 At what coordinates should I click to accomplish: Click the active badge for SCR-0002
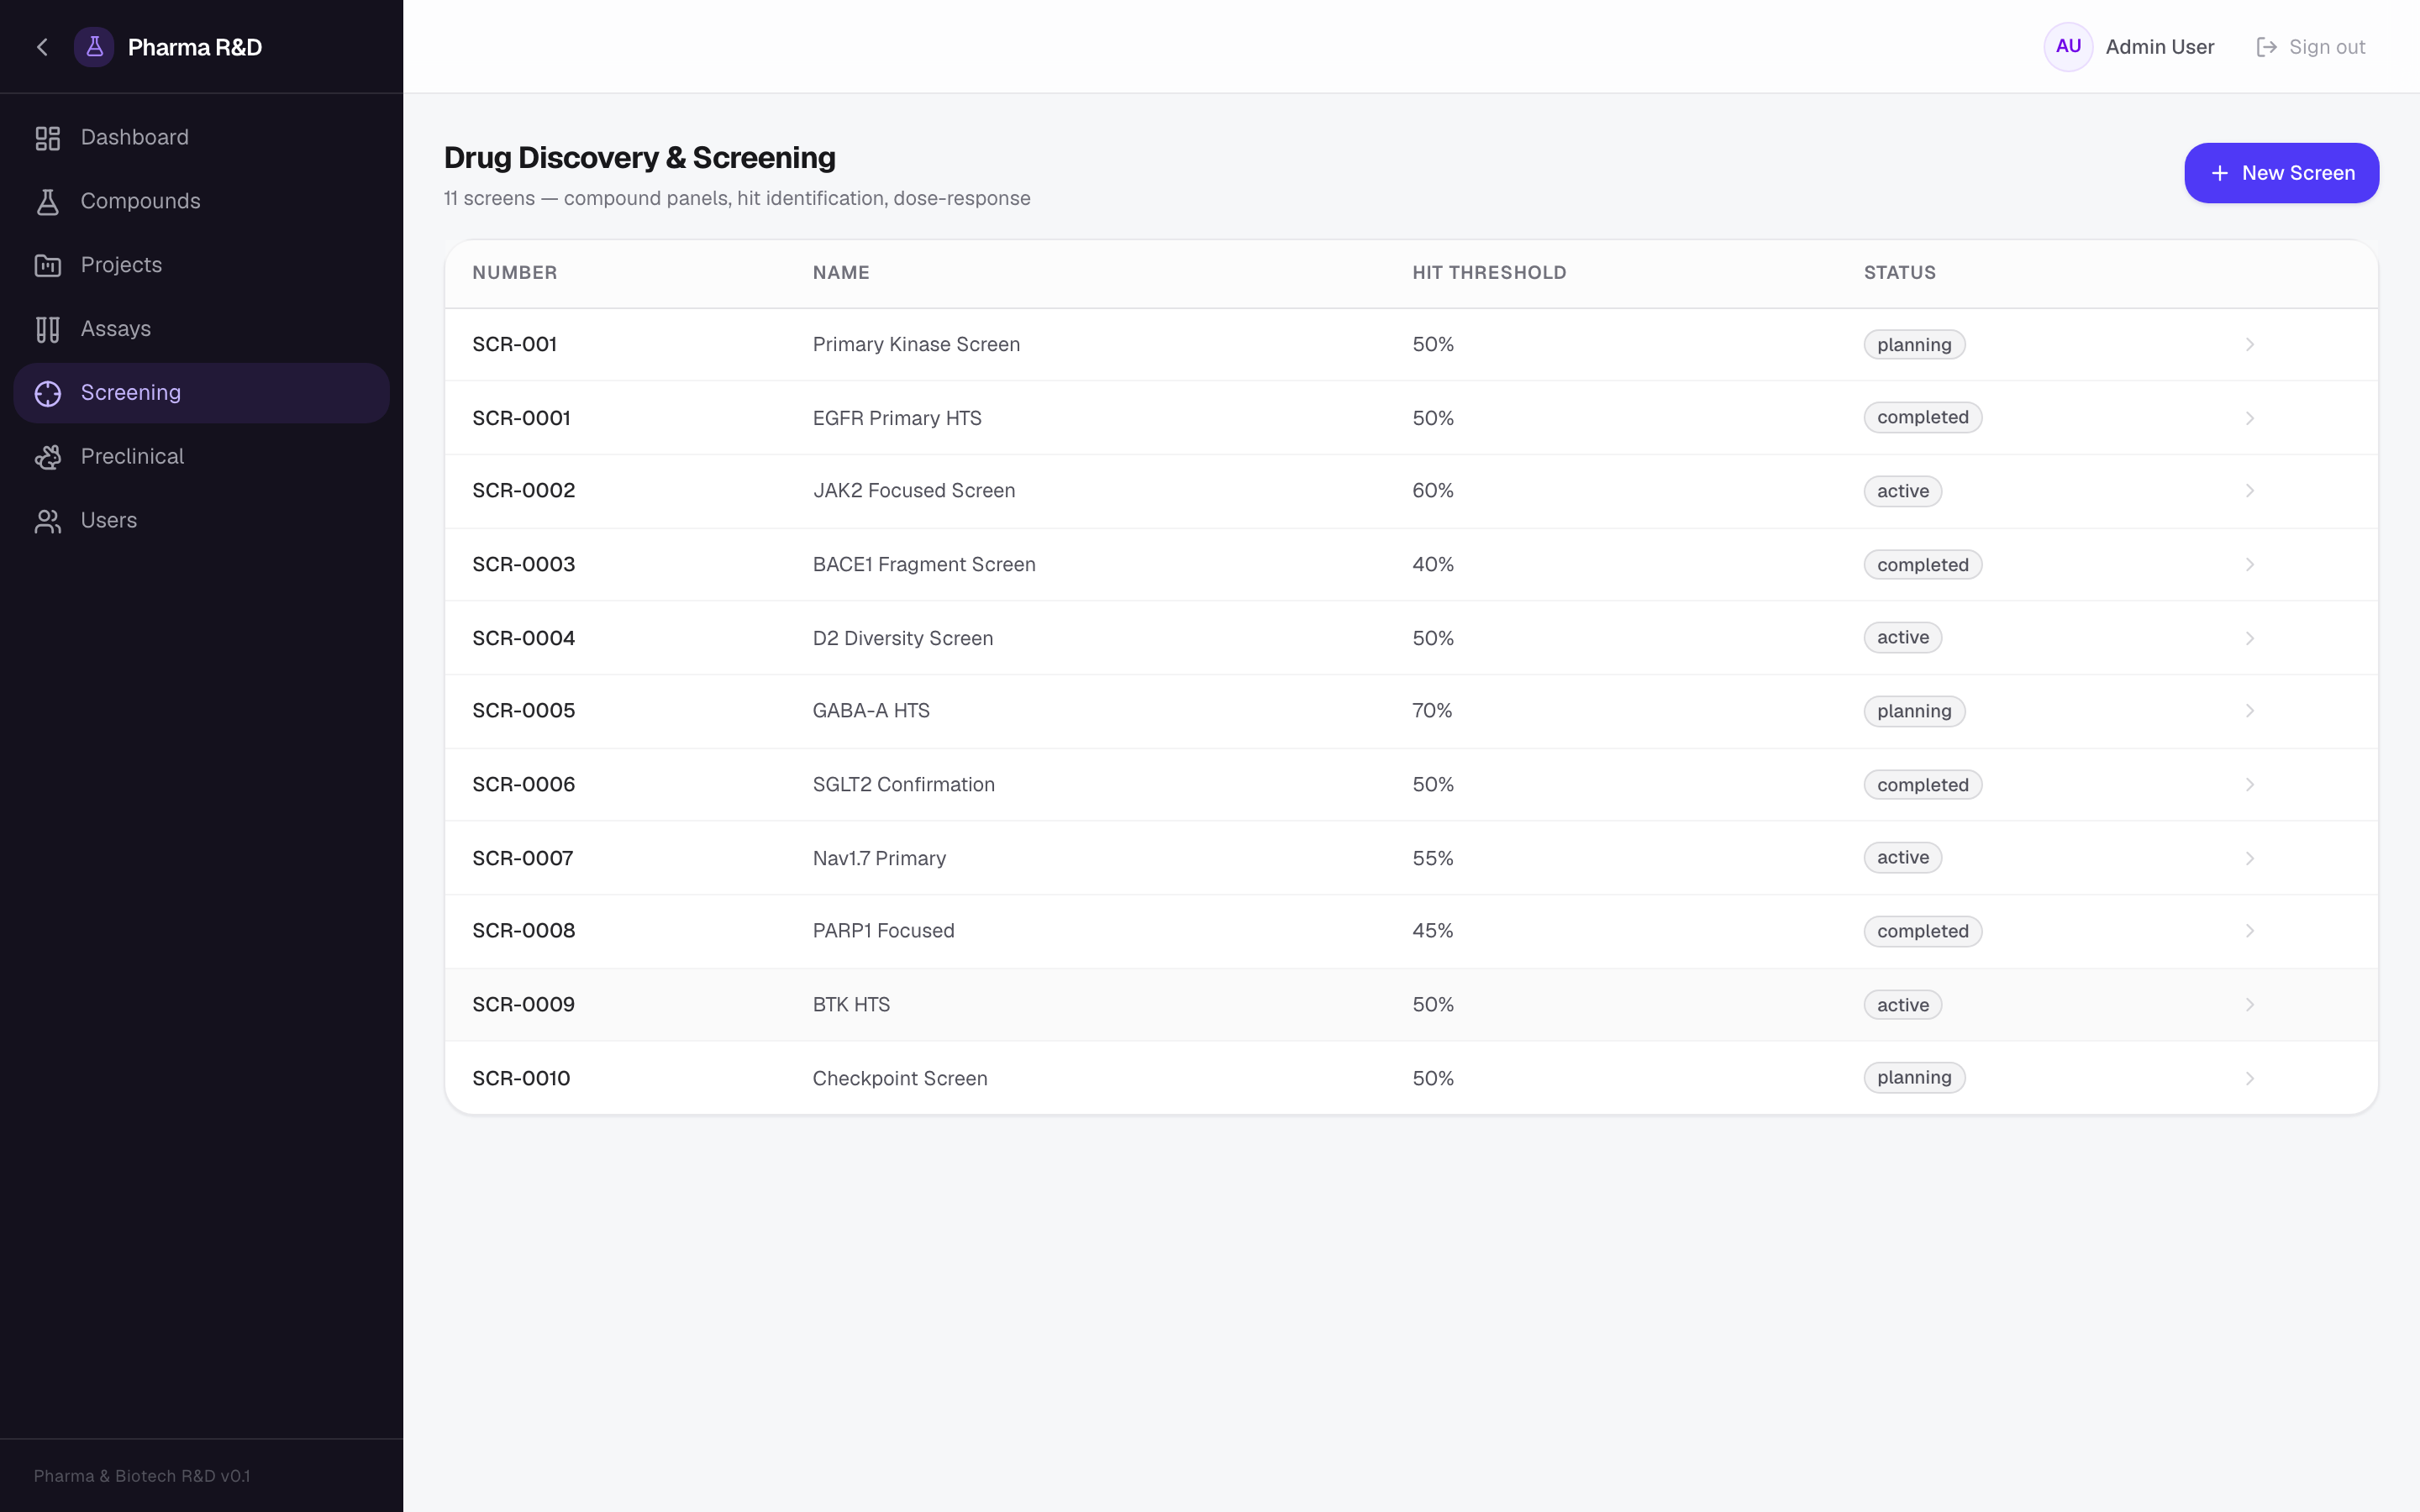pos(1902,491)
